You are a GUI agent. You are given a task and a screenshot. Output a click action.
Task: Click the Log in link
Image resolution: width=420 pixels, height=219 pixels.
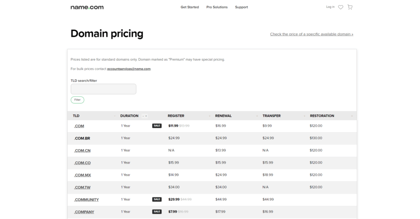[330, 7]
